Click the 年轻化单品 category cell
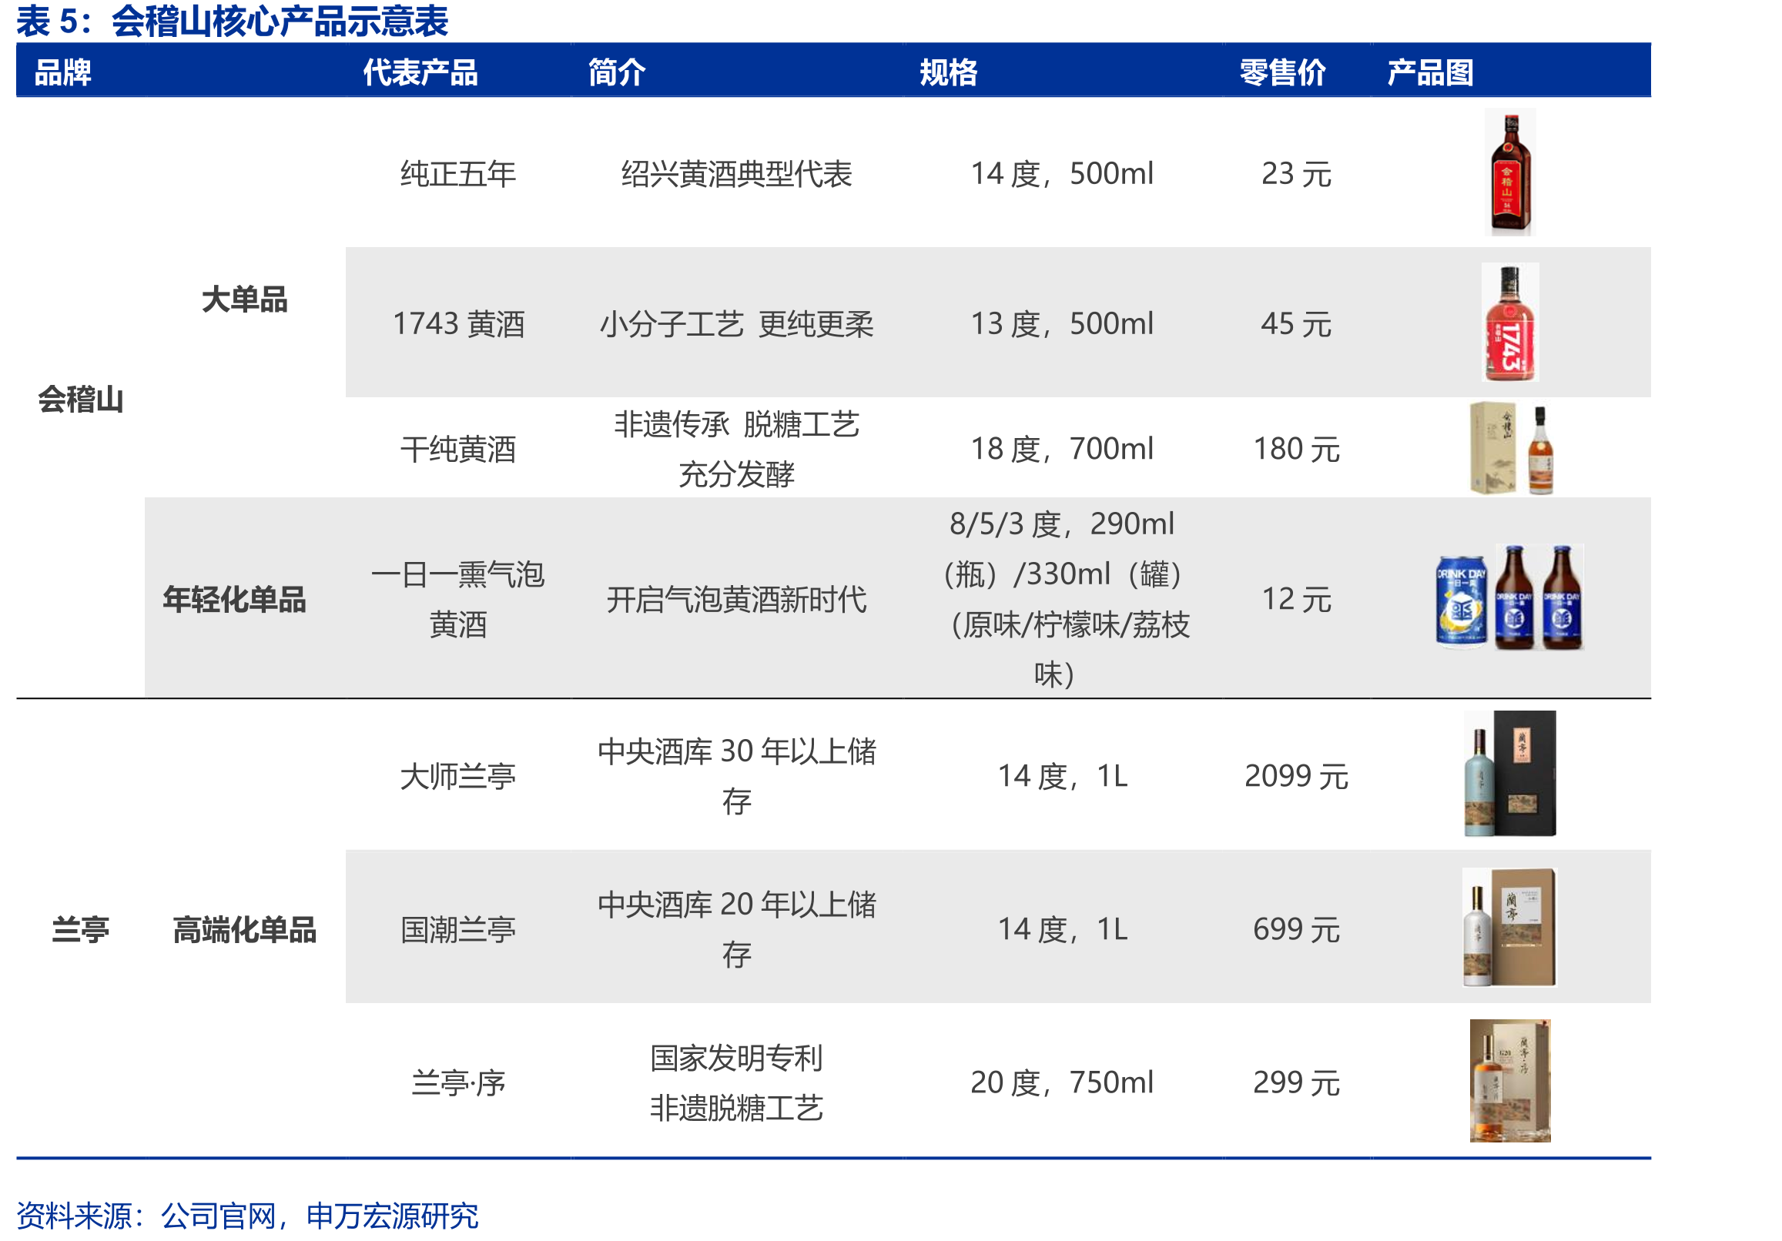This screenshot has height=1241, width=1782. [x=234, y=599]
